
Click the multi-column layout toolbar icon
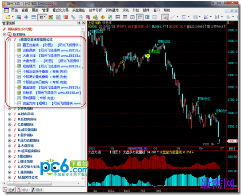[x=125, y=17]
